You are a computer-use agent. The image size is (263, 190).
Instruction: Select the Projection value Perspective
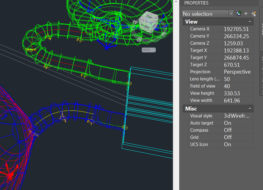click(238, 72)
